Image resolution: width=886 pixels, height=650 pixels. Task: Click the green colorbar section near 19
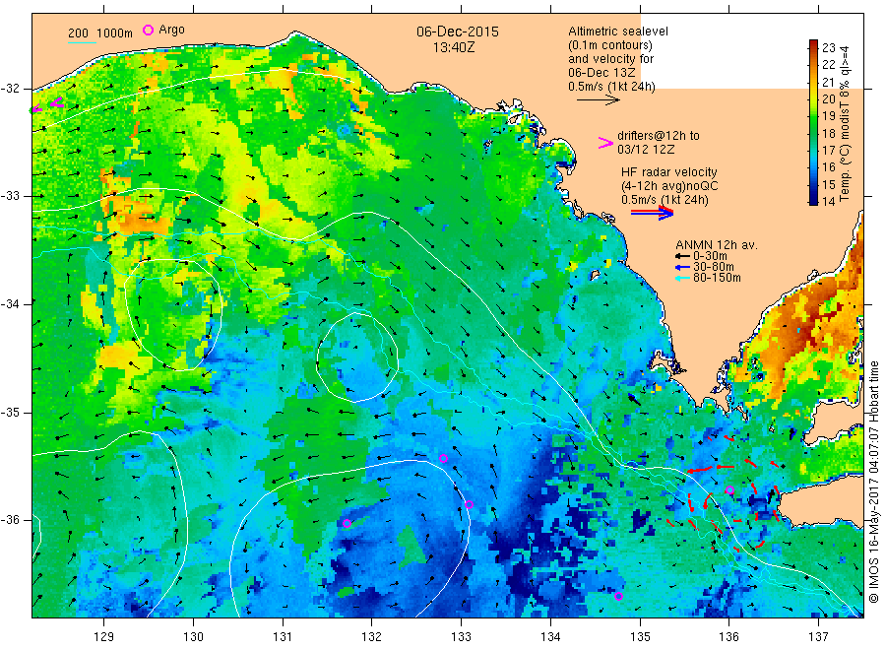813,116
